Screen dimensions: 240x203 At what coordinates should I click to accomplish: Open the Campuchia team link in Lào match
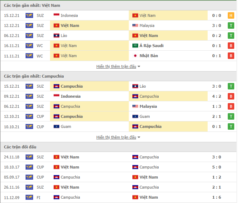click(72, 86)
